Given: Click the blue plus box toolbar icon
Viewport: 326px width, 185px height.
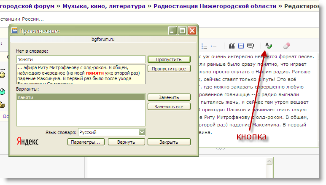Looking at the screenshot, I should (241, 46).
